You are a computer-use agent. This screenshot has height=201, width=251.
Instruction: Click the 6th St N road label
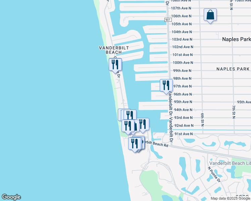[202, 120]
